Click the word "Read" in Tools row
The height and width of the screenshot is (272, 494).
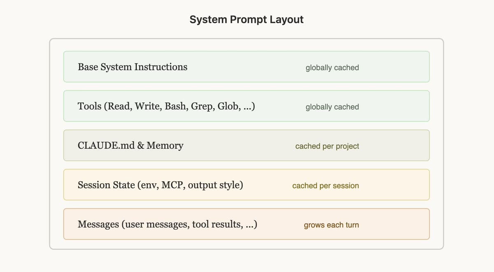[x=119, y=106]
